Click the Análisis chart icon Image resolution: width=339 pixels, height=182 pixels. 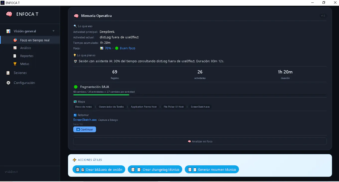point(15,48)
